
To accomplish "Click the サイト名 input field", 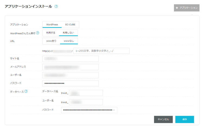I will pos(70,59).
